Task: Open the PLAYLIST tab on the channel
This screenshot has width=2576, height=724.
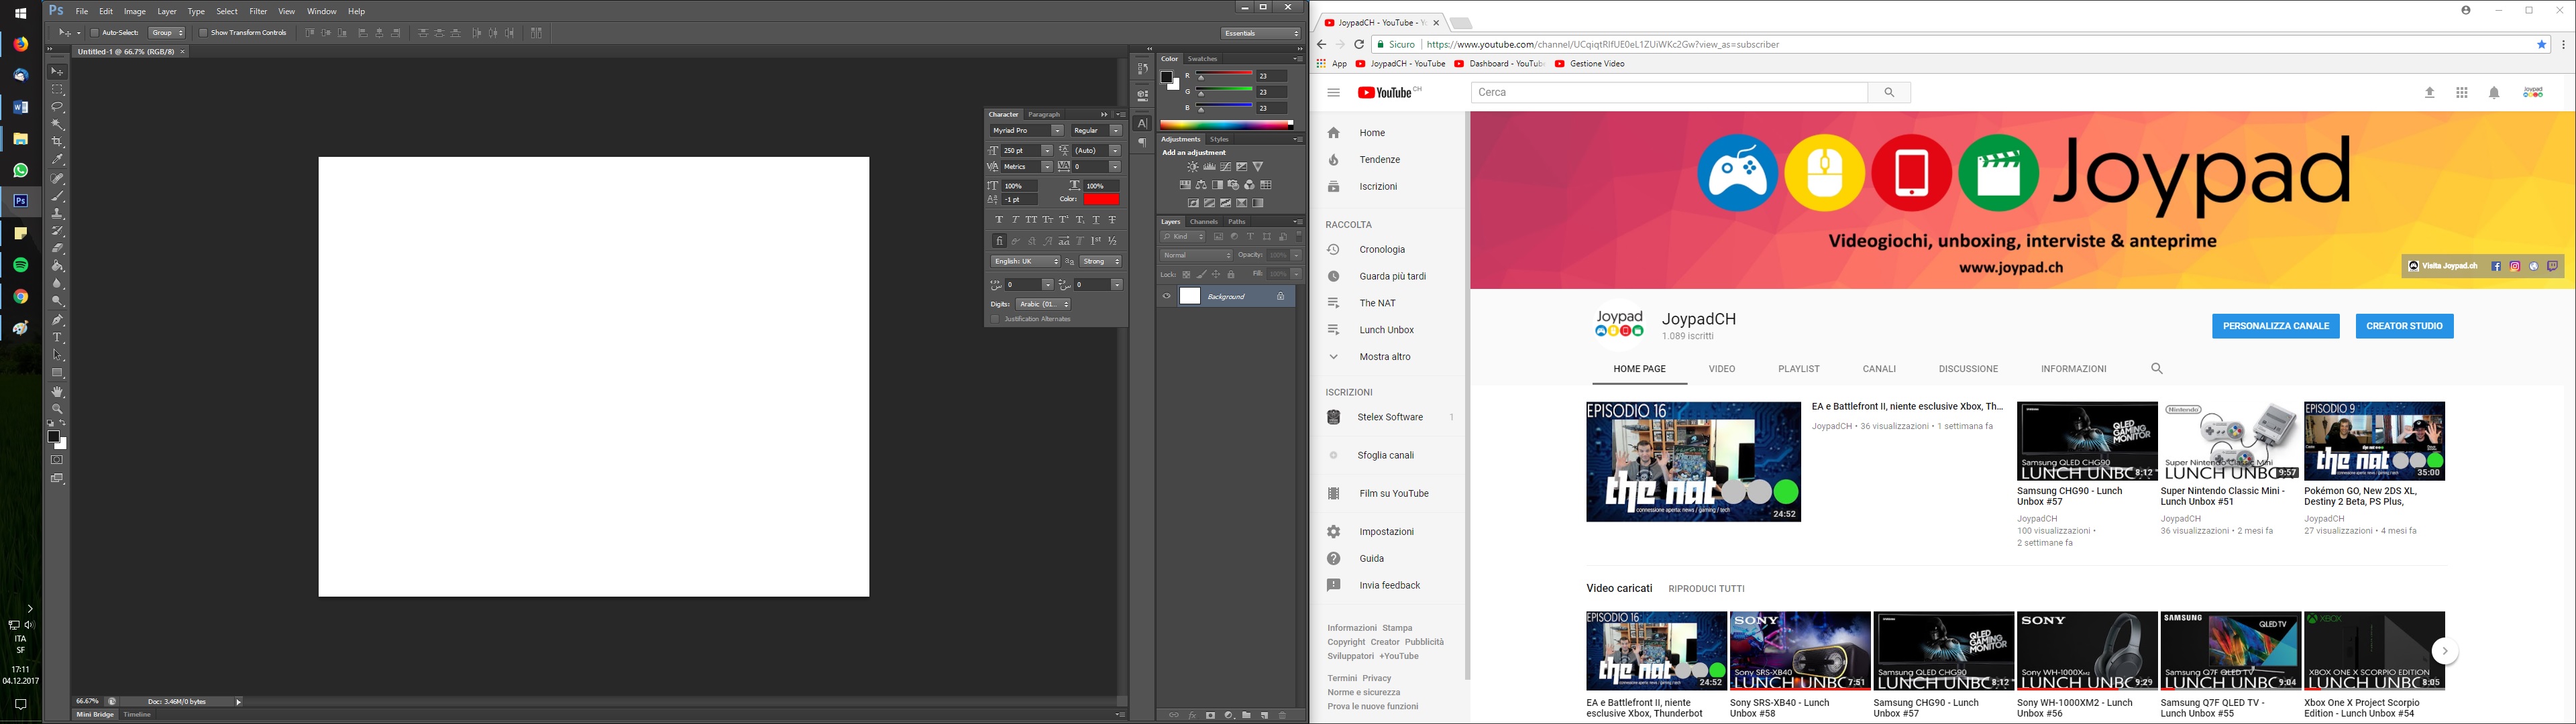Action: click(1799, 369)
